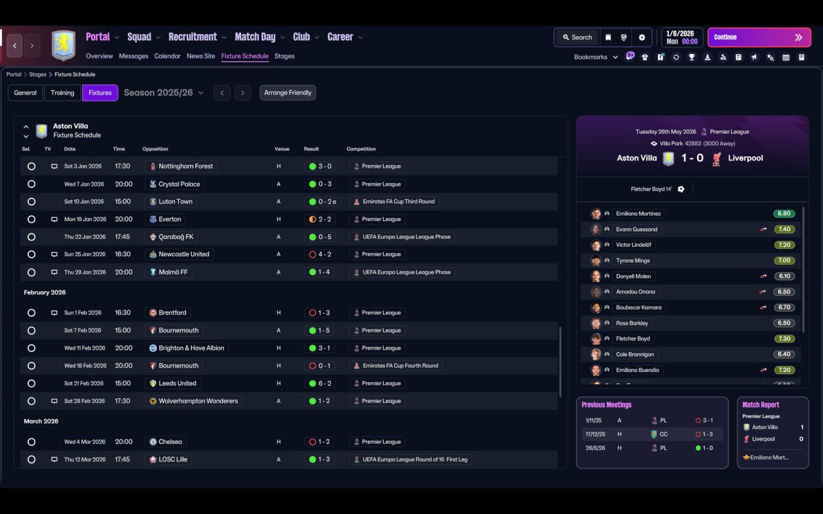
Task: Click the Continue button
Action: point(759,37)
